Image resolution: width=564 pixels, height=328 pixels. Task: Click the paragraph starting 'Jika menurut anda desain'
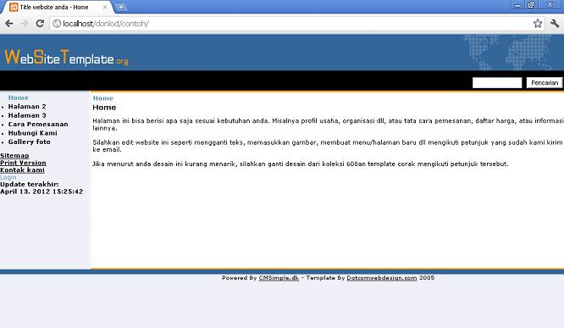point(301,164)
